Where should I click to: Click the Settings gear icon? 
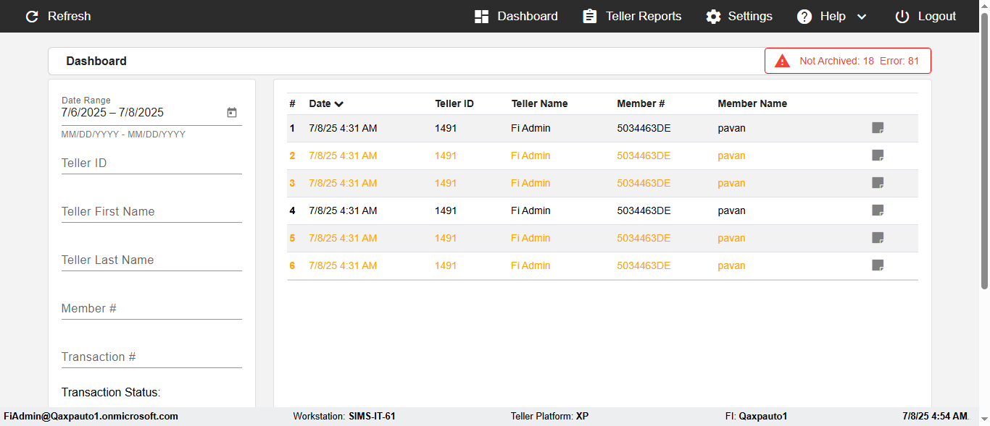point(714,17)
